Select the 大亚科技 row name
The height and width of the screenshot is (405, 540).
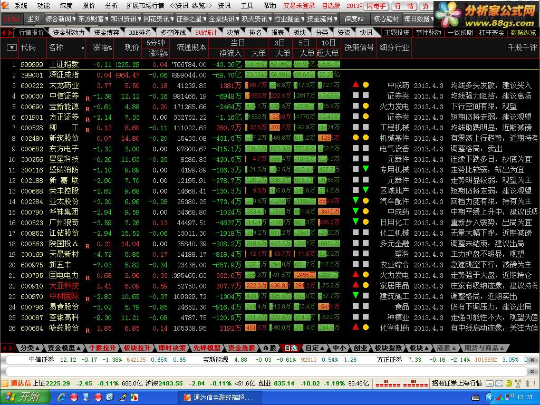[64, 286]
